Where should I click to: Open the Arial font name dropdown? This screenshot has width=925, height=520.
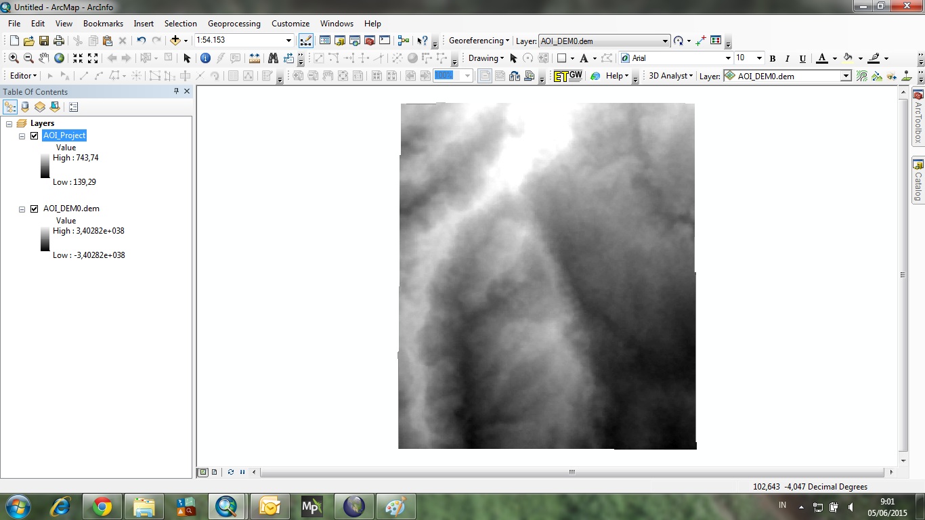[x=728, y=58]
